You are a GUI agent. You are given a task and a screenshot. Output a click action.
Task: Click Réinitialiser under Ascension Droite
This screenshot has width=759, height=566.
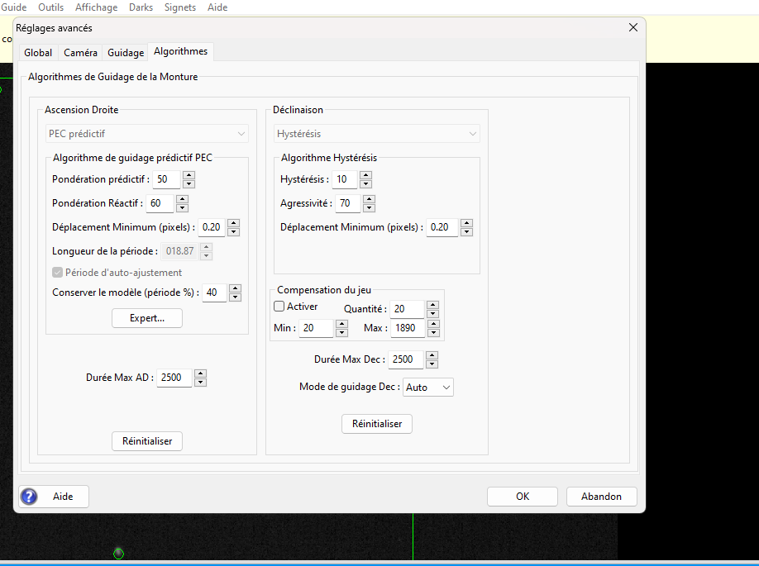147,441
